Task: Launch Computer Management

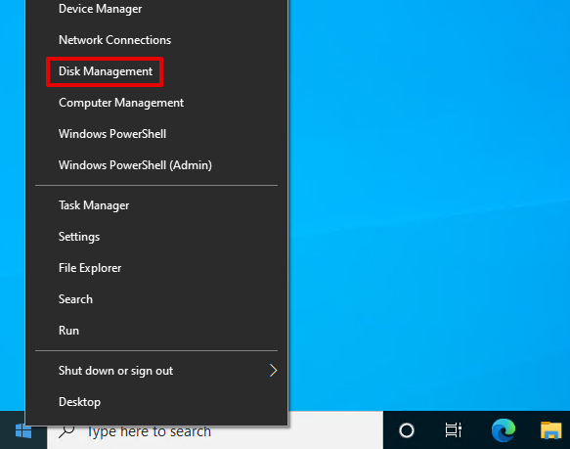Action: [x=156, y=103]
